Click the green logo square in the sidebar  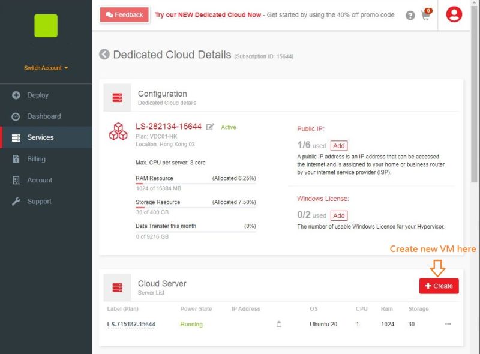[46, 26]
